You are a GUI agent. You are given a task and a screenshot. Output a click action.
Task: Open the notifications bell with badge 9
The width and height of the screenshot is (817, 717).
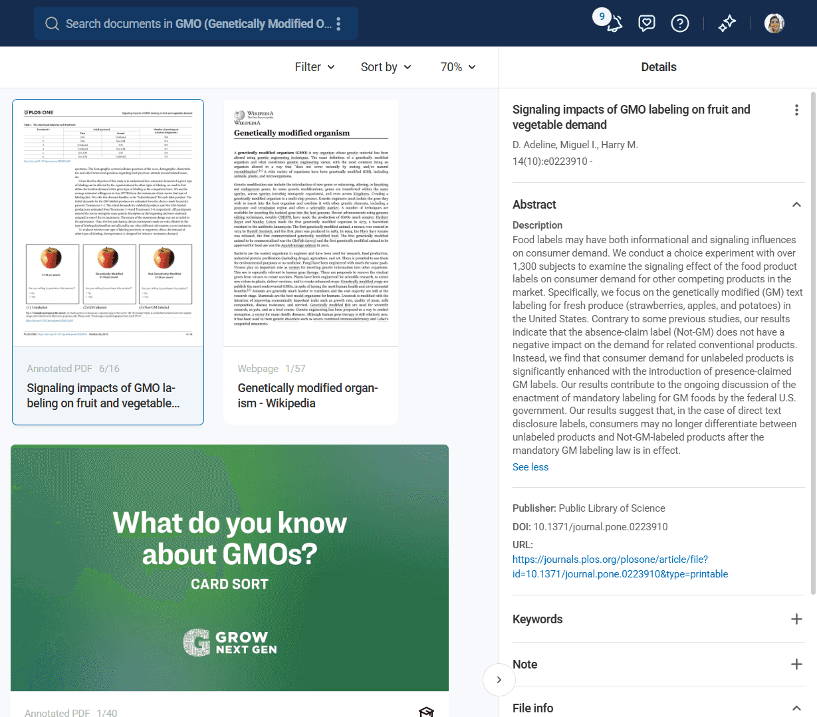[614, 24]
